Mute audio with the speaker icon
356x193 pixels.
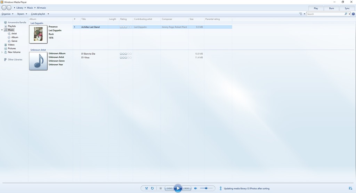[x=195, y=188]
